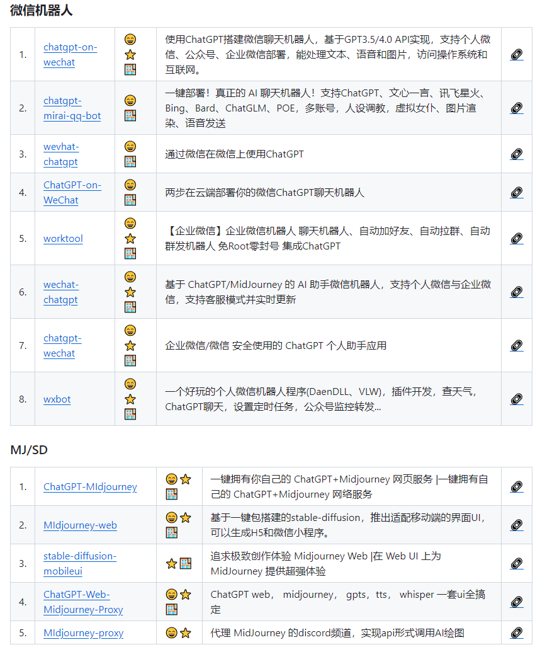Screen dimensions: 540x652
Task: Click the smiley emoji in the ChatGPT-MIdjourney row
Action: 172,479
